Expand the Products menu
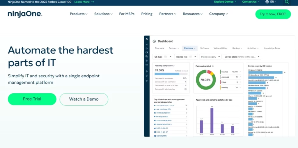This screenshot has width=298, height=148. (79, 14)
